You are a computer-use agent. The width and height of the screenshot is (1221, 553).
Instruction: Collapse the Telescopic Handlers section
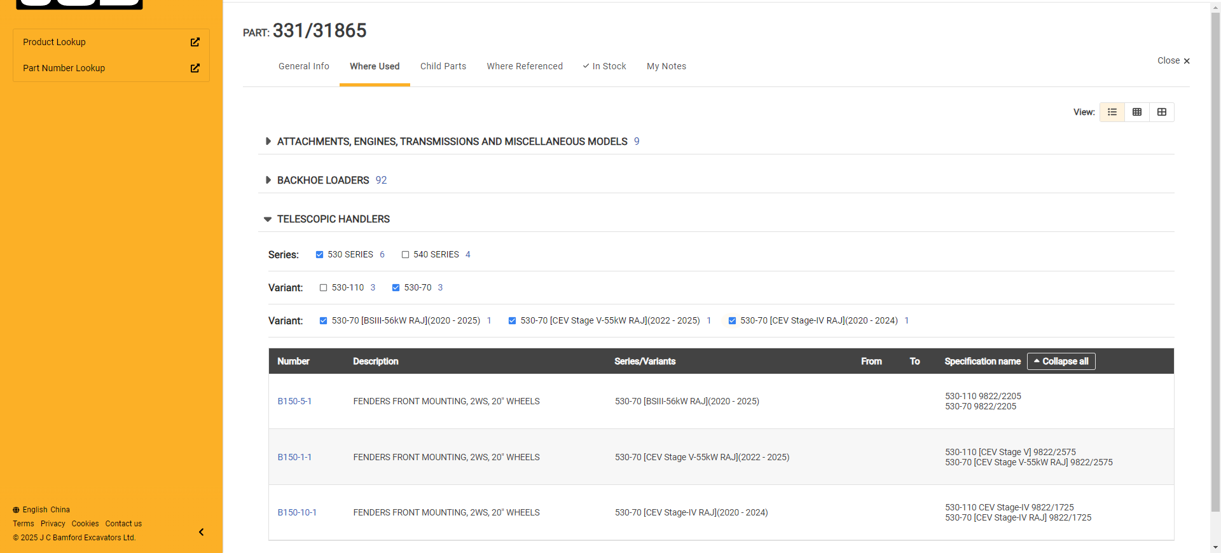[268, 219]
